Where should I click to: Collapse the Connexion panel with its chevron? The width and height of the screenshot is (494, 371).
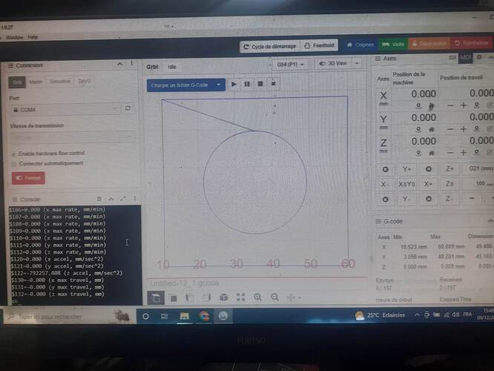pyautogui.click(x=119, y=64)
